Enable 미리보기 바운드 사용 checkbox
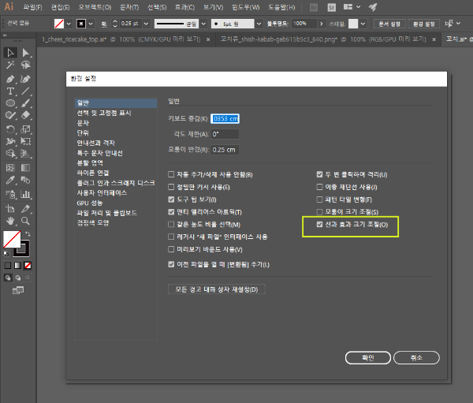The width and height of the screenshot is (473, 403). click(171, 249)
